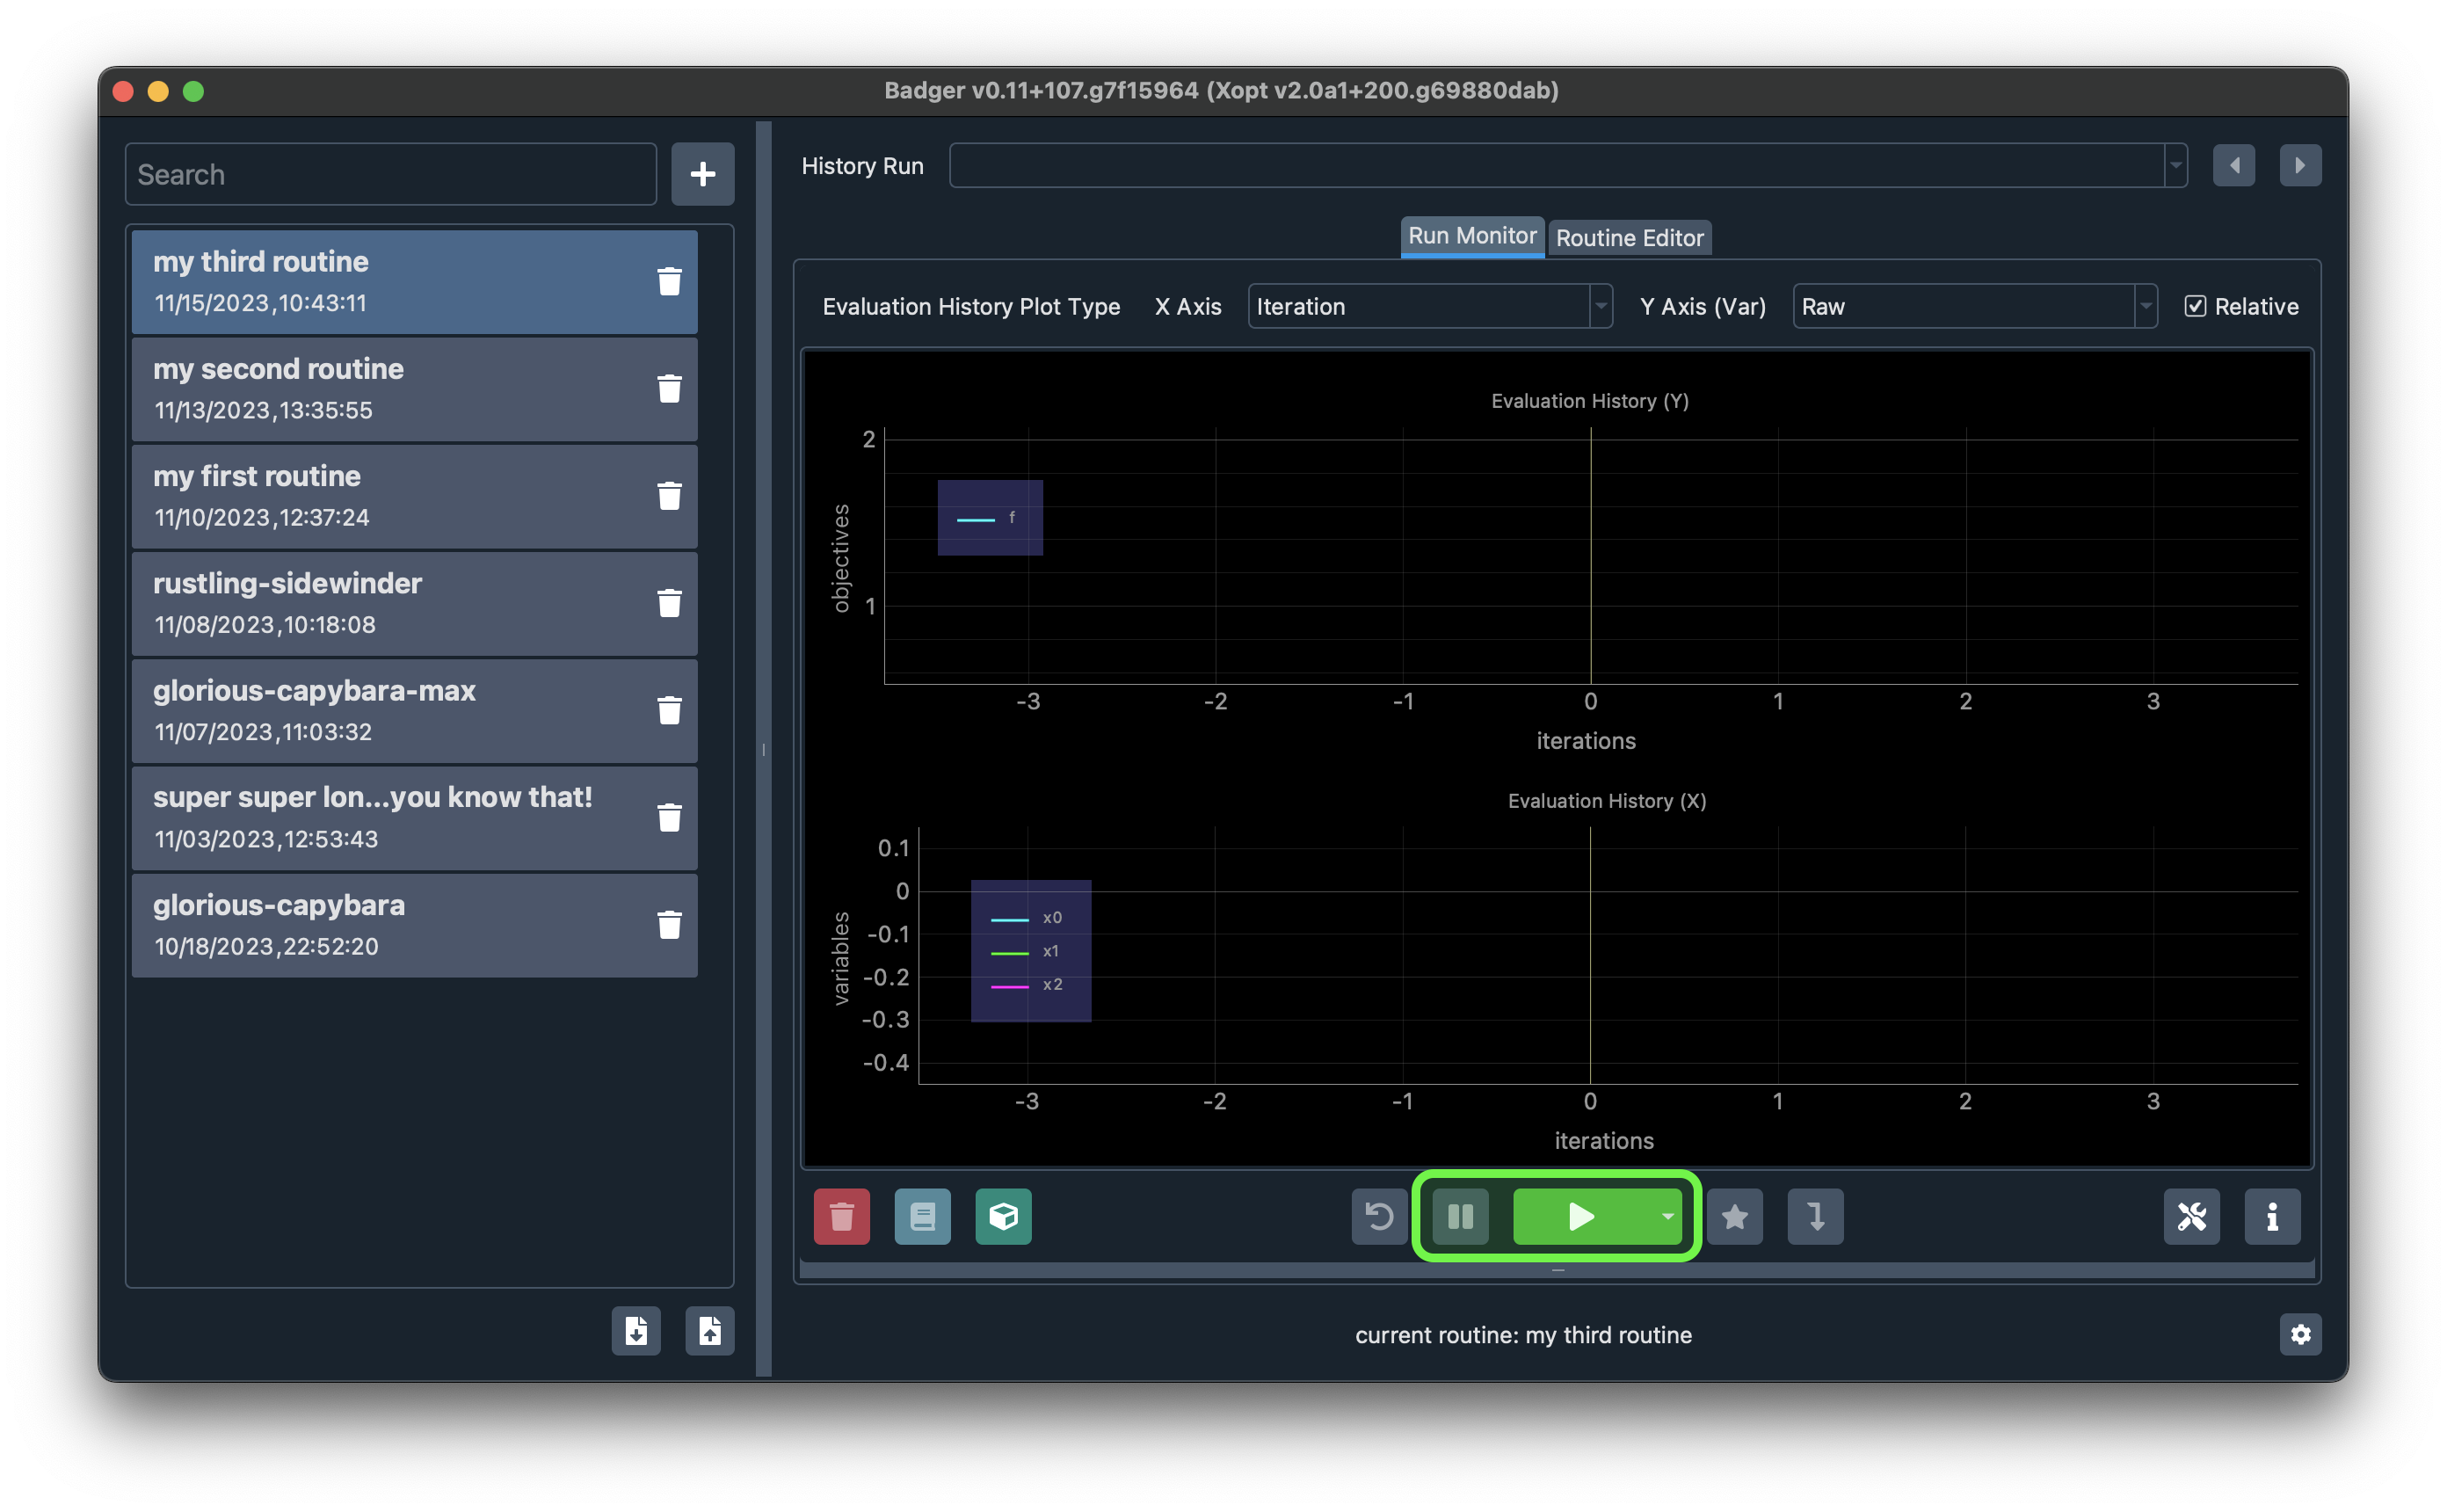This screenshot has height=1512, width=2447.
Task: Select 'glorious-capybara-max' routine
Action: click(415, 710)
